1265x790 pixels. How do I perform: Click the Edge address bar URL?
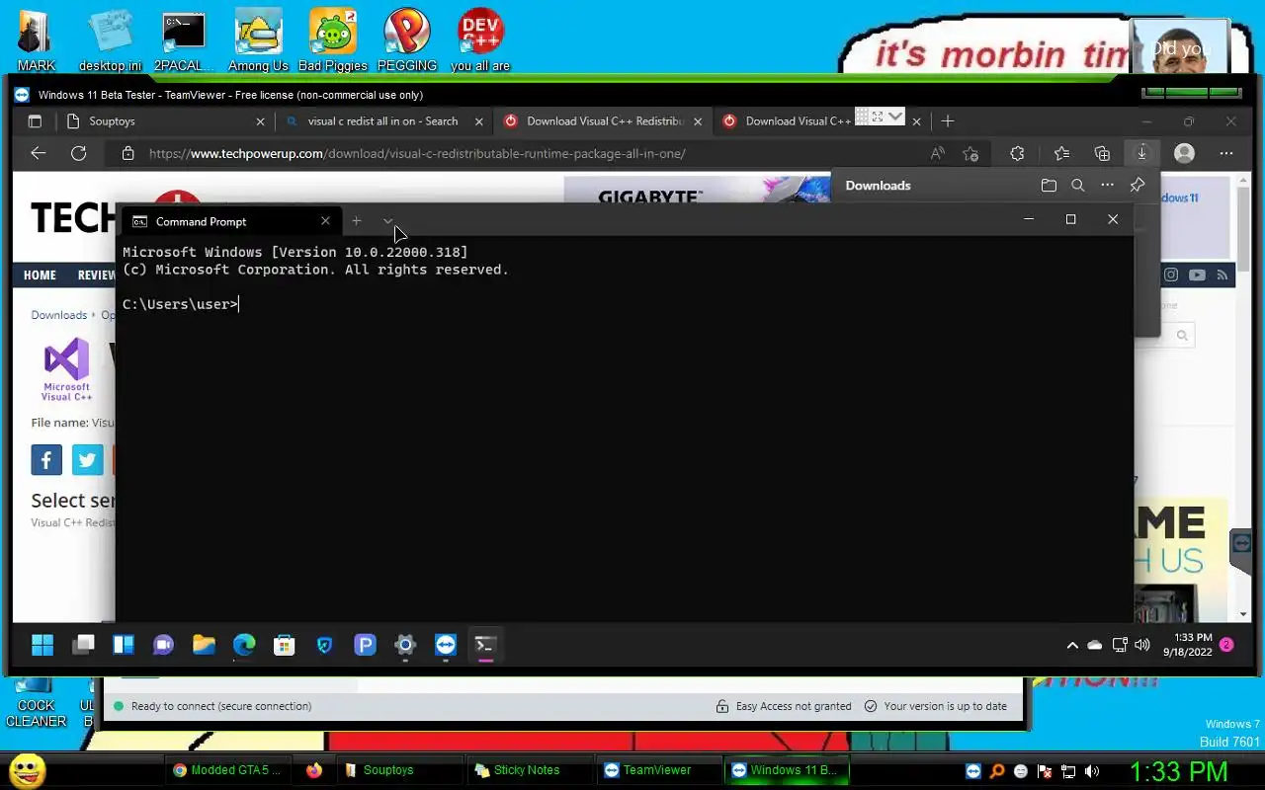tap(417, 153)
